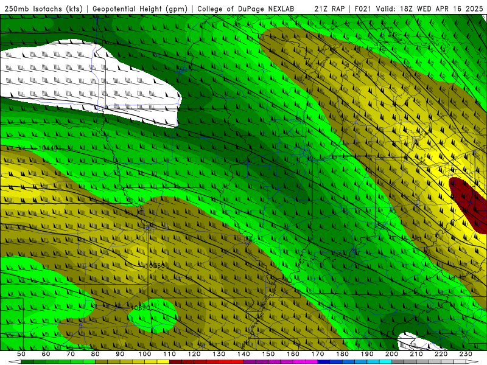Click the "Geopotential Height (gpm)" header text
Screen dimensions: 487x365
tap(140, 9)
